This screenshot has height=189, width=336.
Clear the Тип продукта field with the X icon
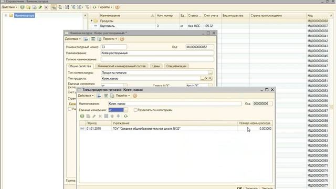206,78
